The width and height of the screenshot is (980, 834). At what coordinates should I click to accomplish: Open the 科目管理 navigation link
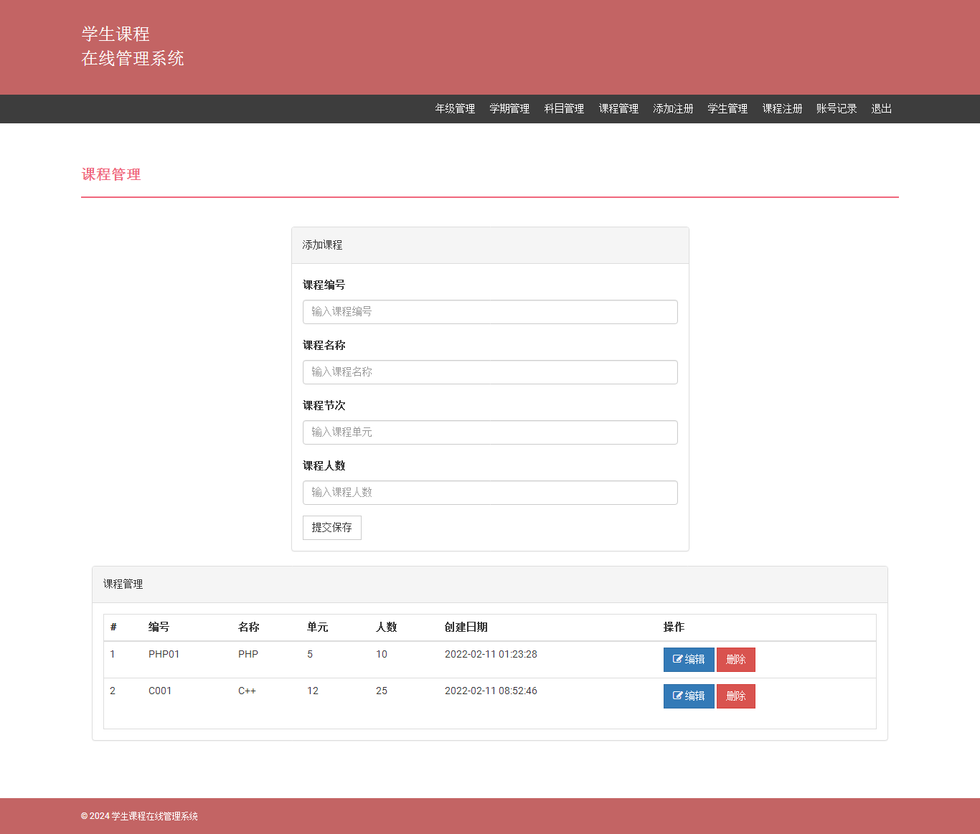tap(564, 109)
